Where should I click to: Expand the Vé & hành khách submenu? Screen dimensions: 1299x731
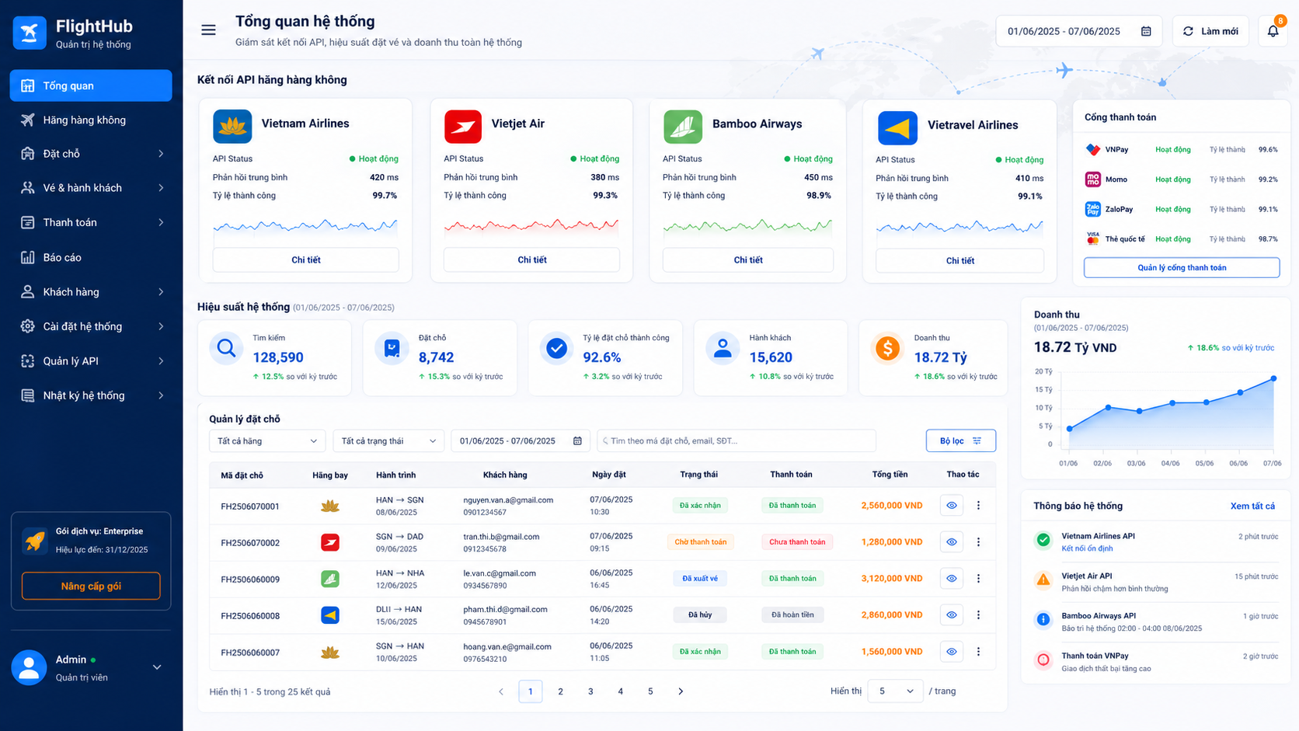pyautogui.click(x=161, y=188)
